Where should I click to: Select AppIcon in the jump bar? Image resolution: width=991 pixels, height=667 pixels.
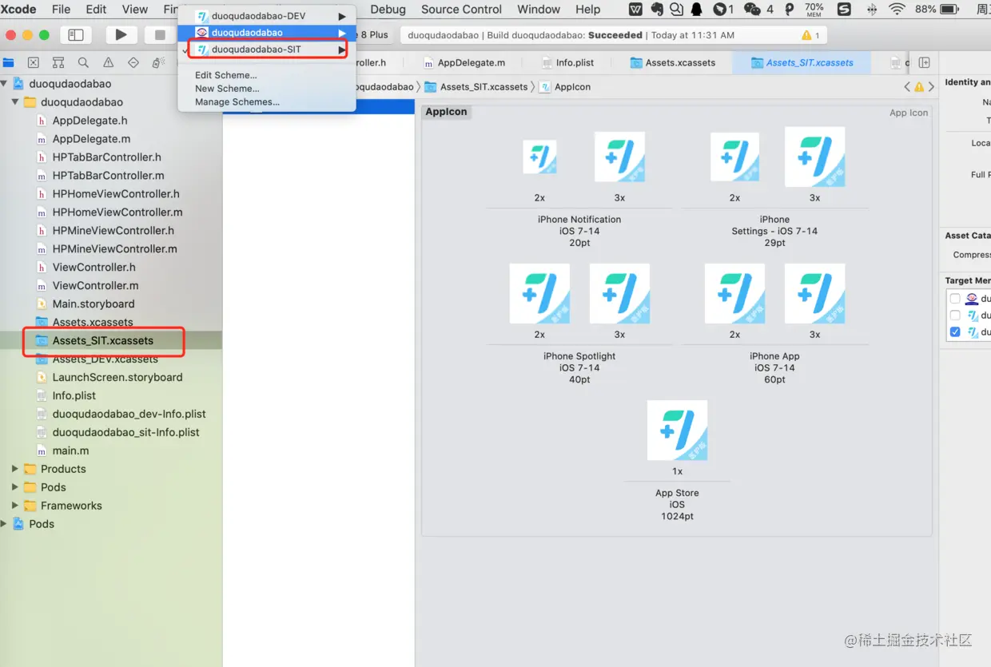click(x=566, y=87)
